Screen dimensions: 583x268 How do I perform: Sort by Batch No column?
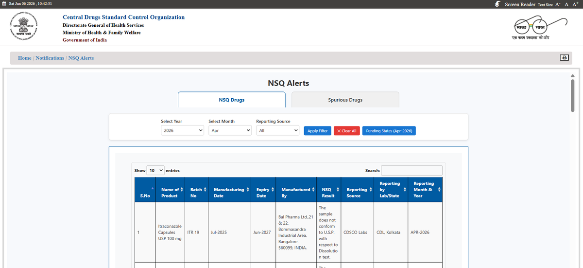click(205, 190)
